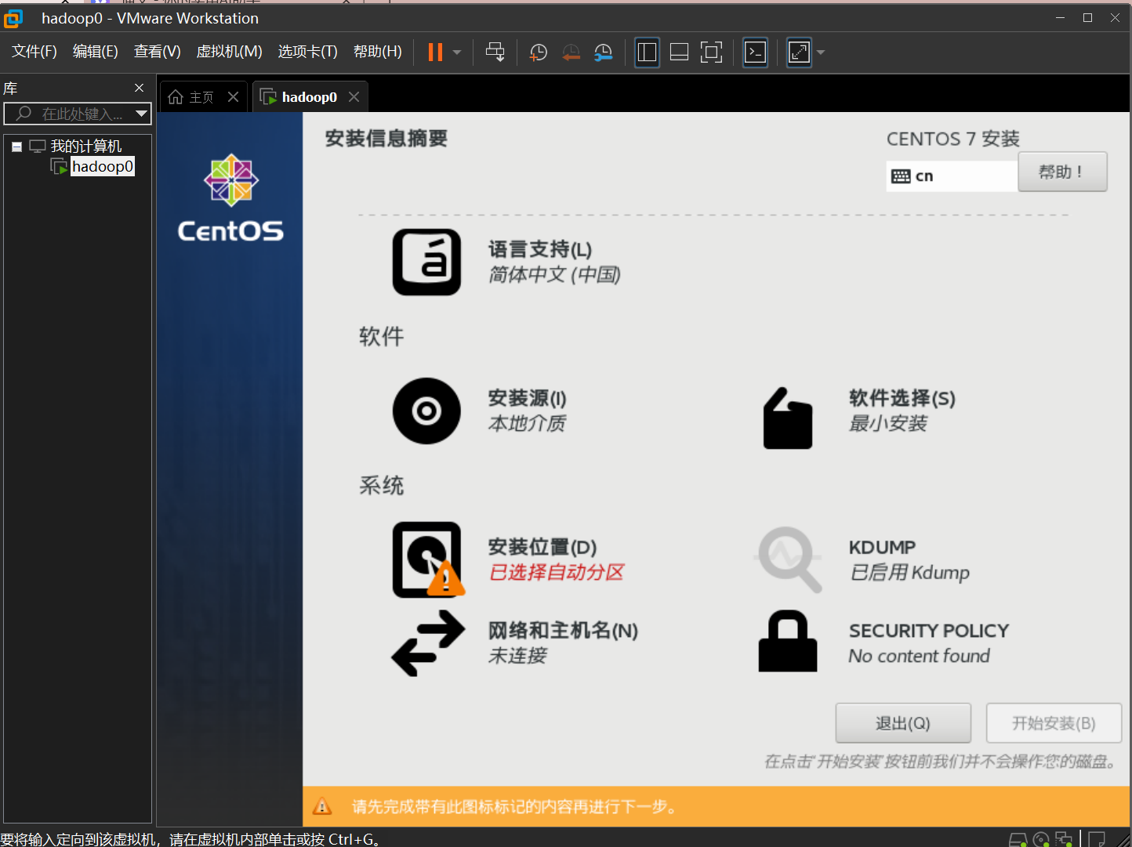Open the 帮助(H) menu
Screen dimensions: 1132x847
coord(377,52)
